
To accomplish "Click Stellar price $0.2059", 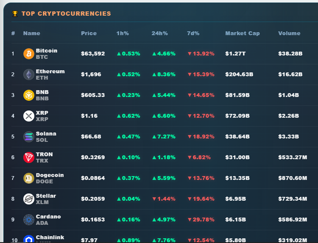I will [x=93, y=199].
